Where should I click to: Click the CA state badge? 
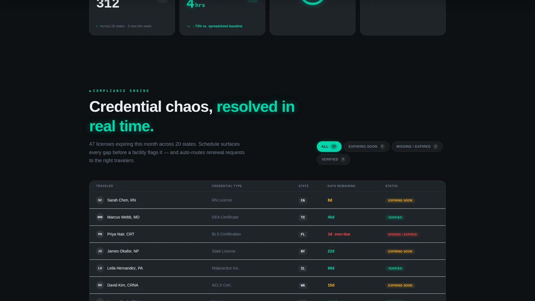[x=303, y=200]
